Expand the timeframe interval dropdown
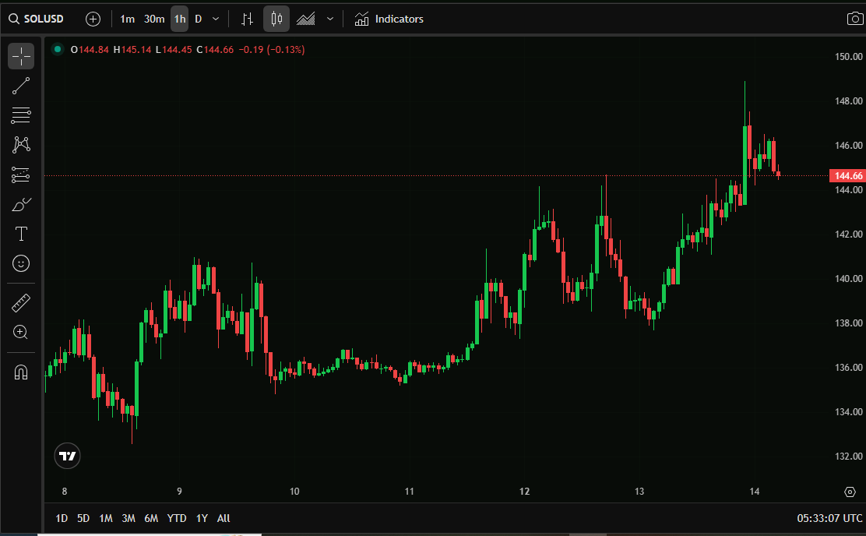This screenshot has height=536, width=866. tap(216, 19)
